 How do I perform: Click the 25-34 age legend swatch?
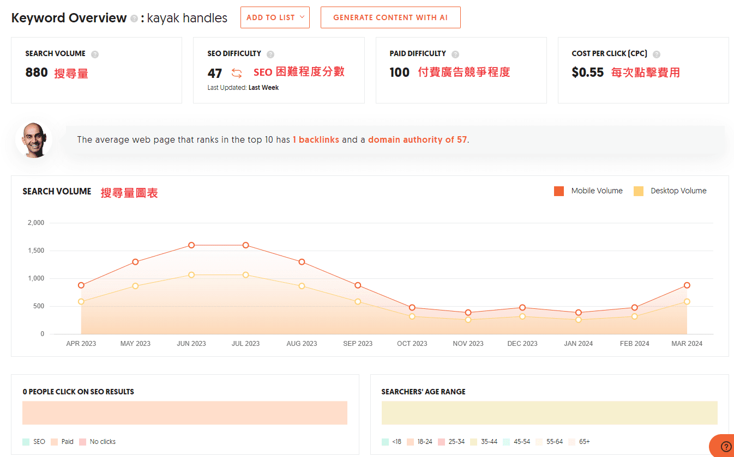(x=441, y=442)
